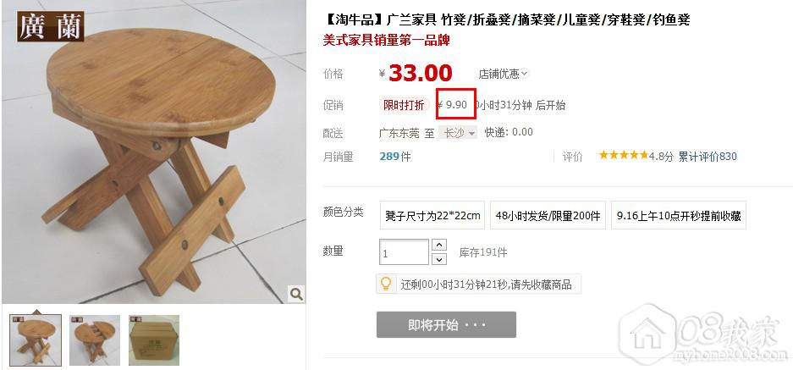
Task: Click the lightbulb tip icon
Action: point(385,284)
